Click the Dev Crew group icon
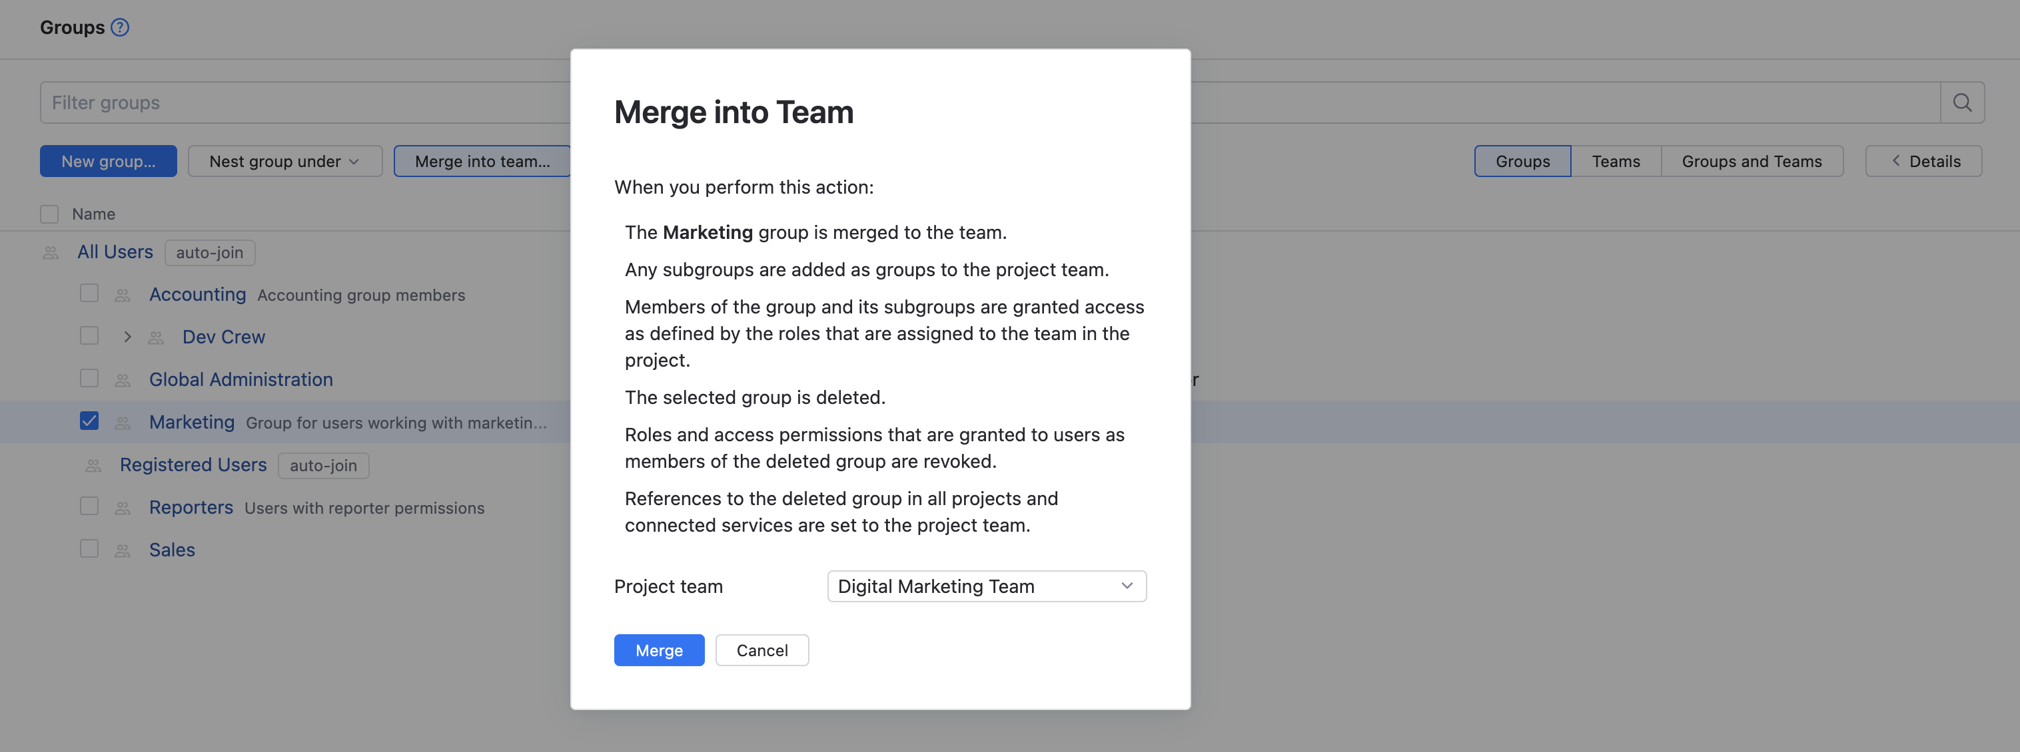Screen dimensions: 2020x752 tap(156, 337)
